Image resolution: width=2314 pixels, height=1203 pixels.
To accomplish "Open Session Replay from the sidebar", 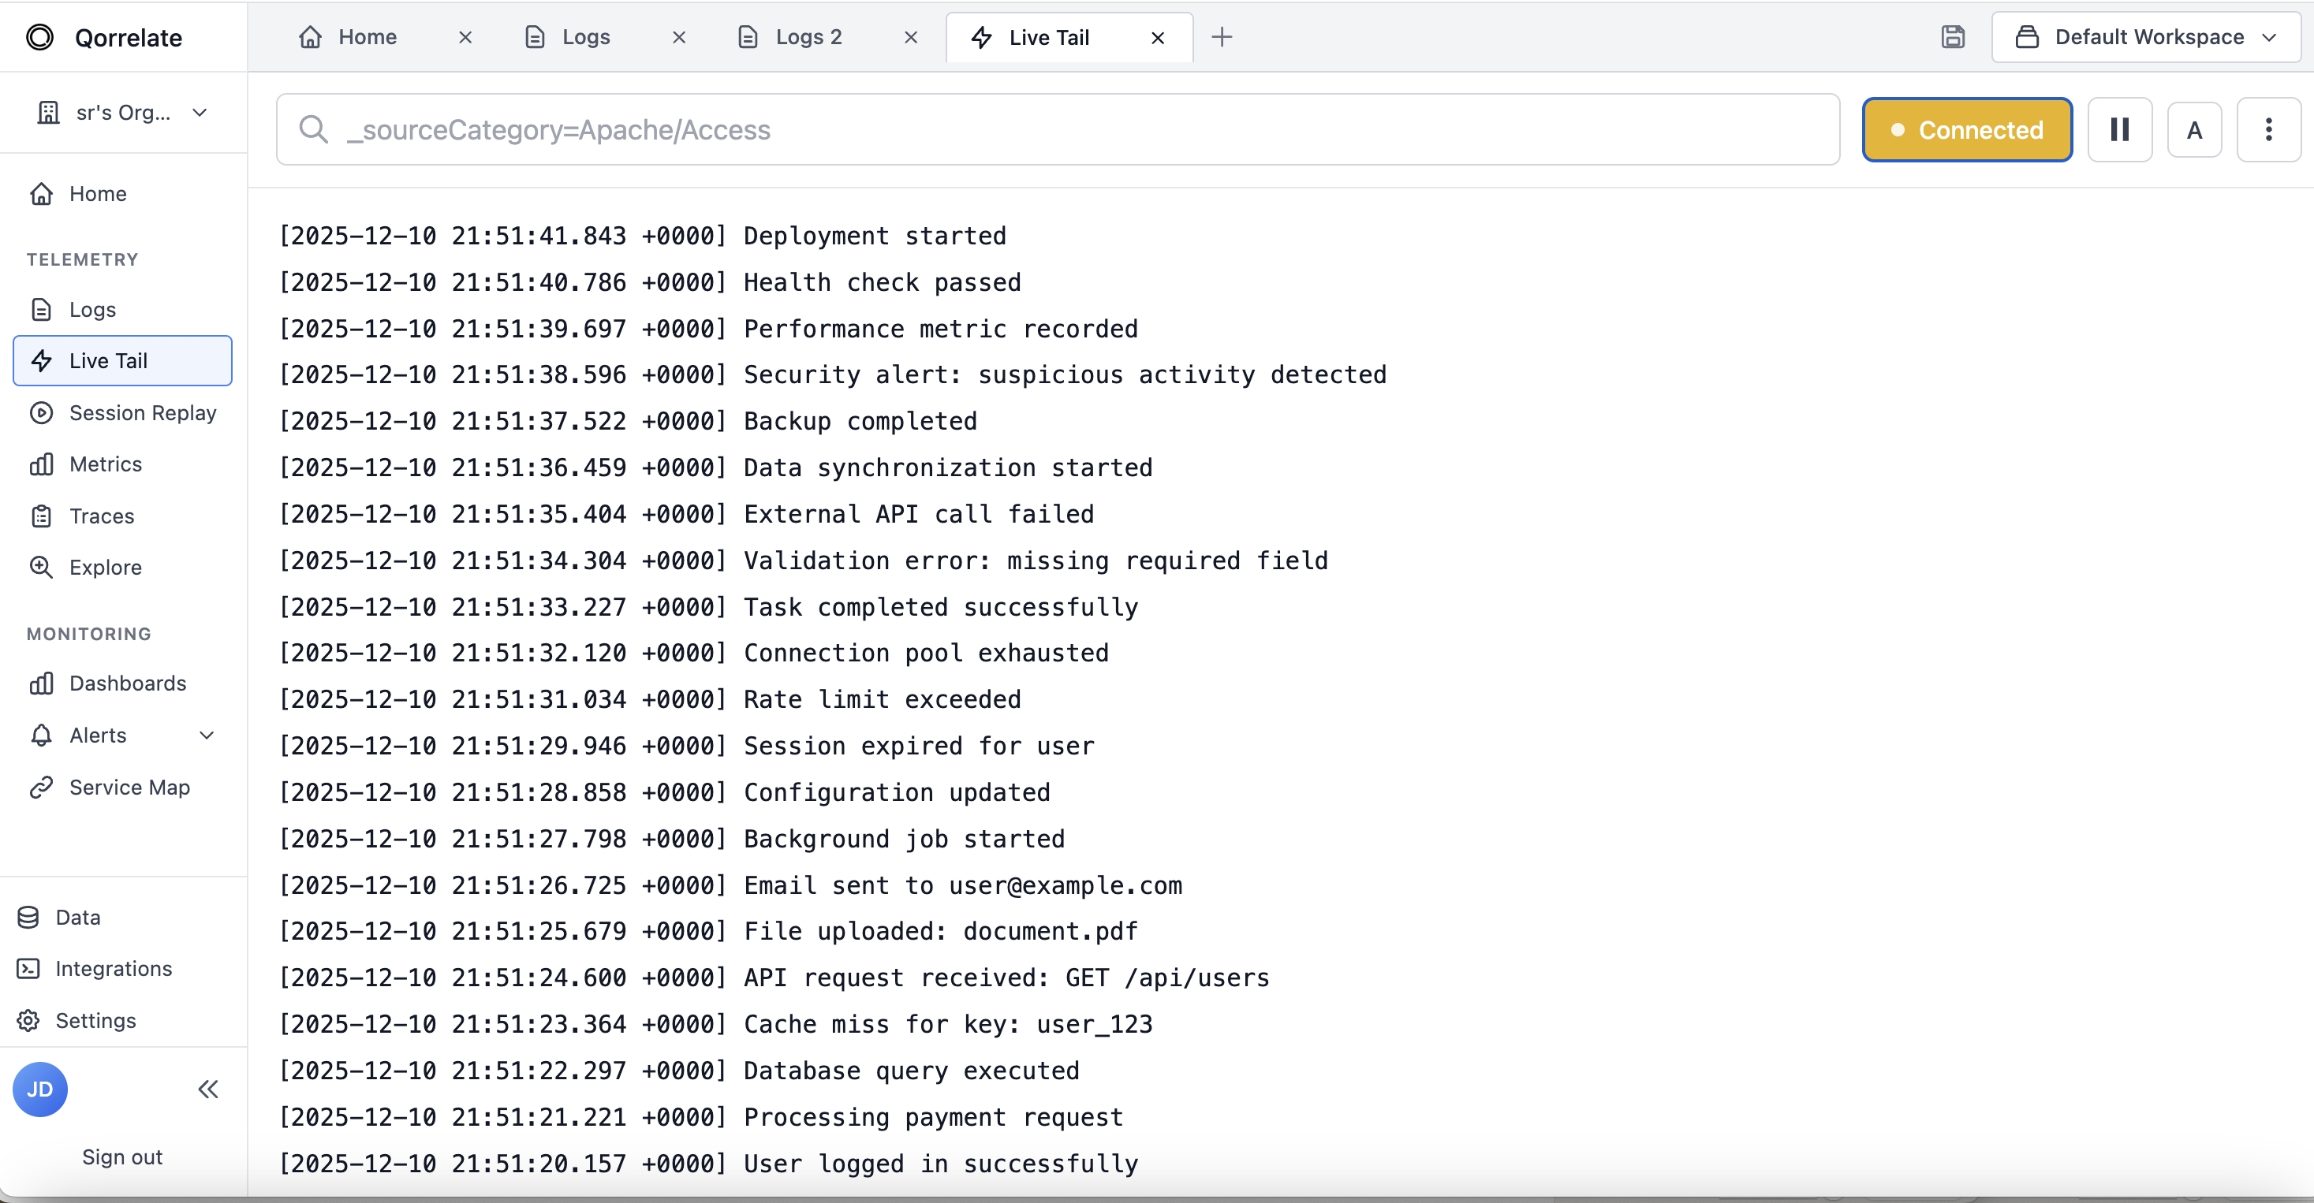I will coord(143,412).
